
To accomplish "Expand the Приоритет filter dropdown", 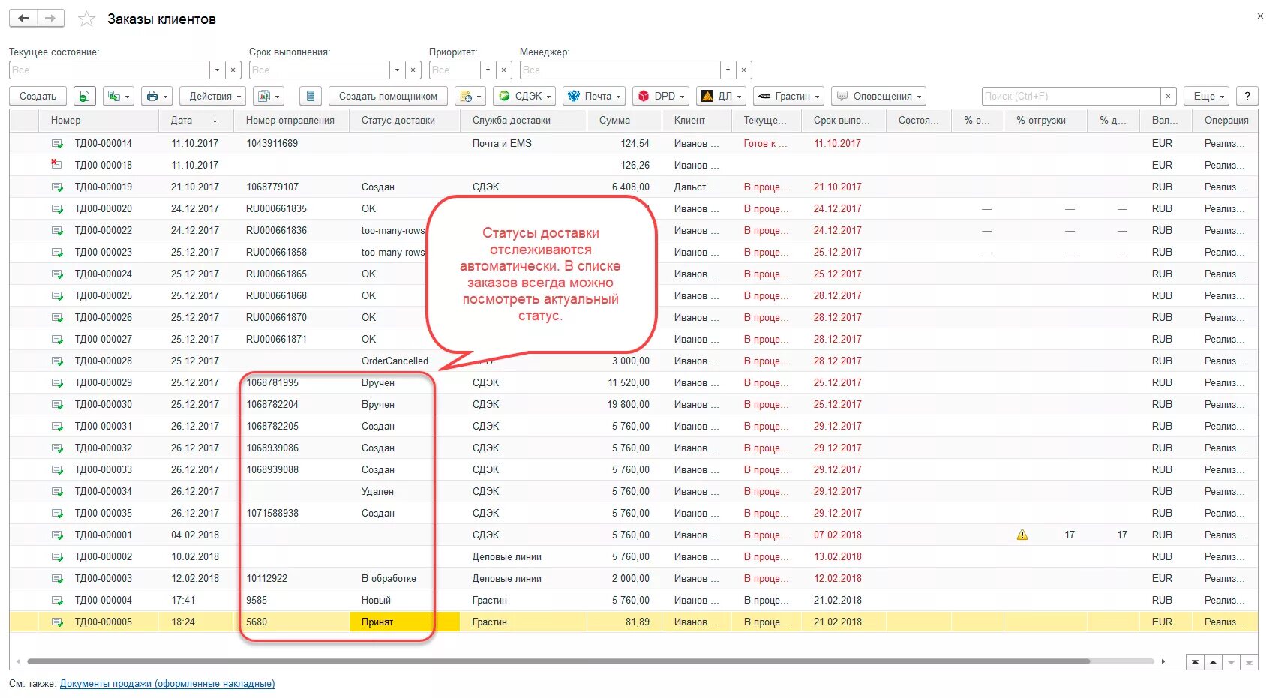I will pyautogui.click(x=488, y=70).
